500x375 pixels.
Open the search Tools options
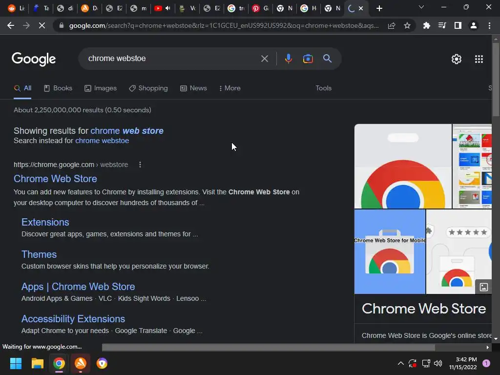[323, 88]
